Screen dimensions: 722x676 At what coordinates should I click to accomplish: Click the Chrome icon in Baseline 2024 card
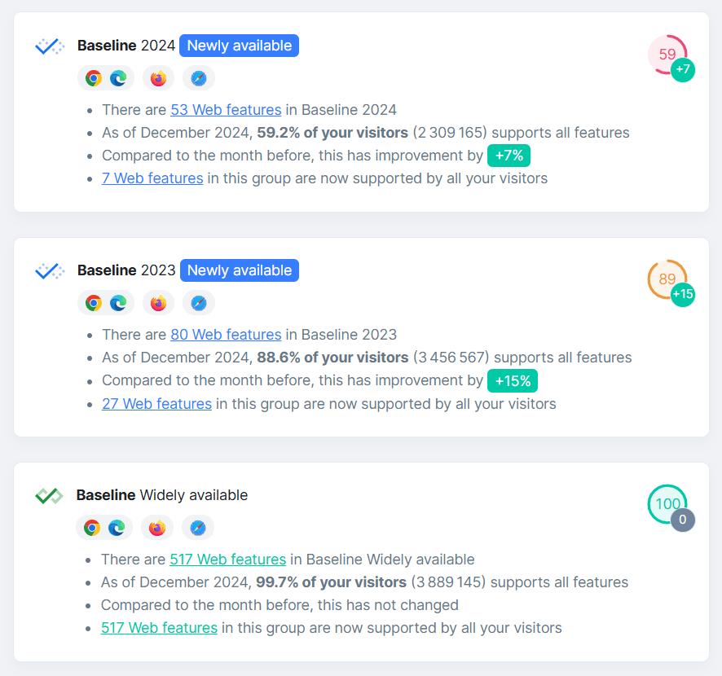[x=91, y=78]
